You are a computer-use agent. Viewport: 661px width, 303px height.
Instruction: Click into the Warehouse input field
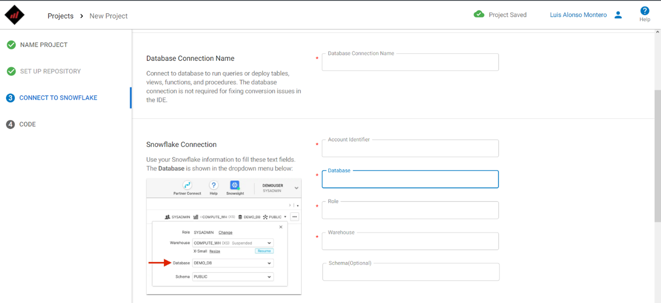click(410, 241)
